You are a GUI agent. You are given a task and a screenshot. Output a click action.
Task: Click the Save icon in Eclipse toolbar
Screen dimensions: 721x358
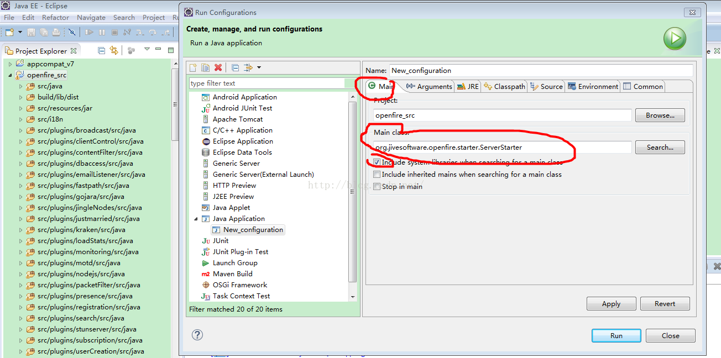[x=31, y=33]
